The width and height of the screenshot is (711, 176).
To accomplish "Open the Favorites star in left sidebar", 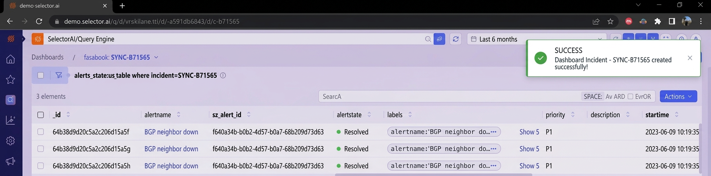I will [x=10, y=79].
